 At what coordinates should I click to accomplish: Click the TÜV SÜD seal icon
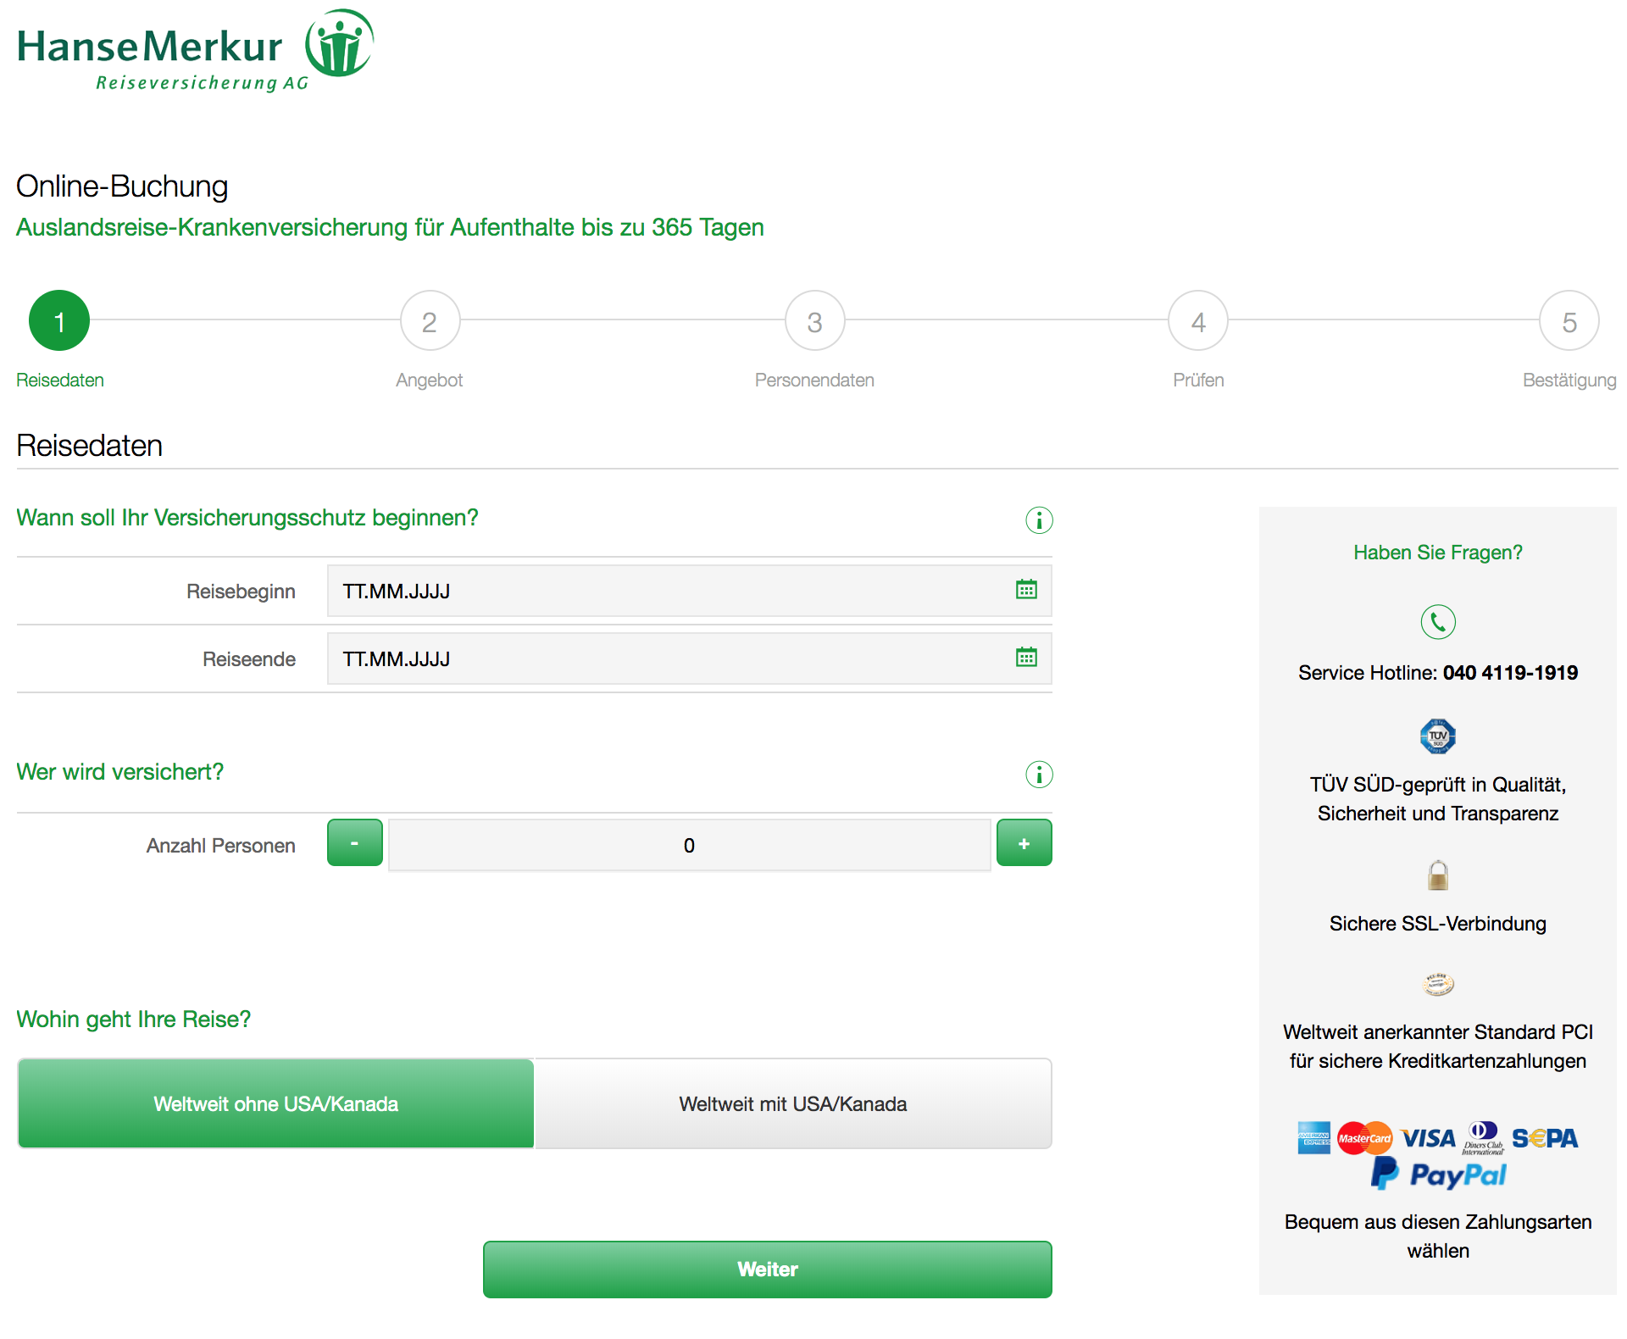click(1437, 736)
